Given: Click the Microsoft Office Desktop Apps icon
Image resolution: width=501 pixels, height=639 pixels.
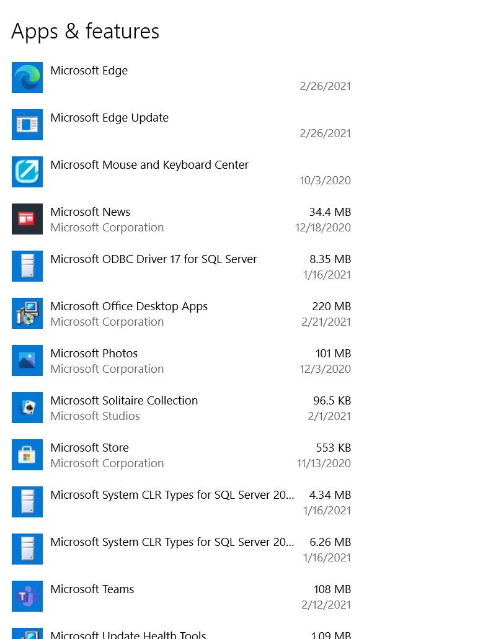Looking at the screenshot, I should pyautogui.click(x=27, y=313).
